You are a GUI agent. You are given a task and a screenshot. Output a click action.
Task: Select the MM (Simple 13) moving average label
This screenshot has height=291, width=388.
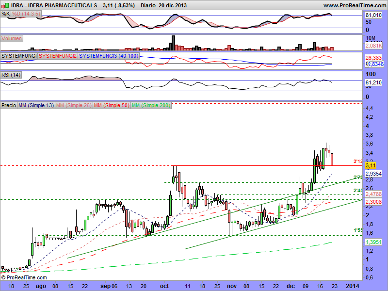click(x=36, y=105)
